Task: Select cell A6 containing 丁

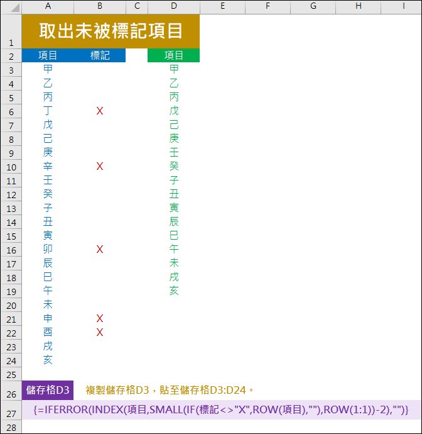Action: (x=48, y=111)
